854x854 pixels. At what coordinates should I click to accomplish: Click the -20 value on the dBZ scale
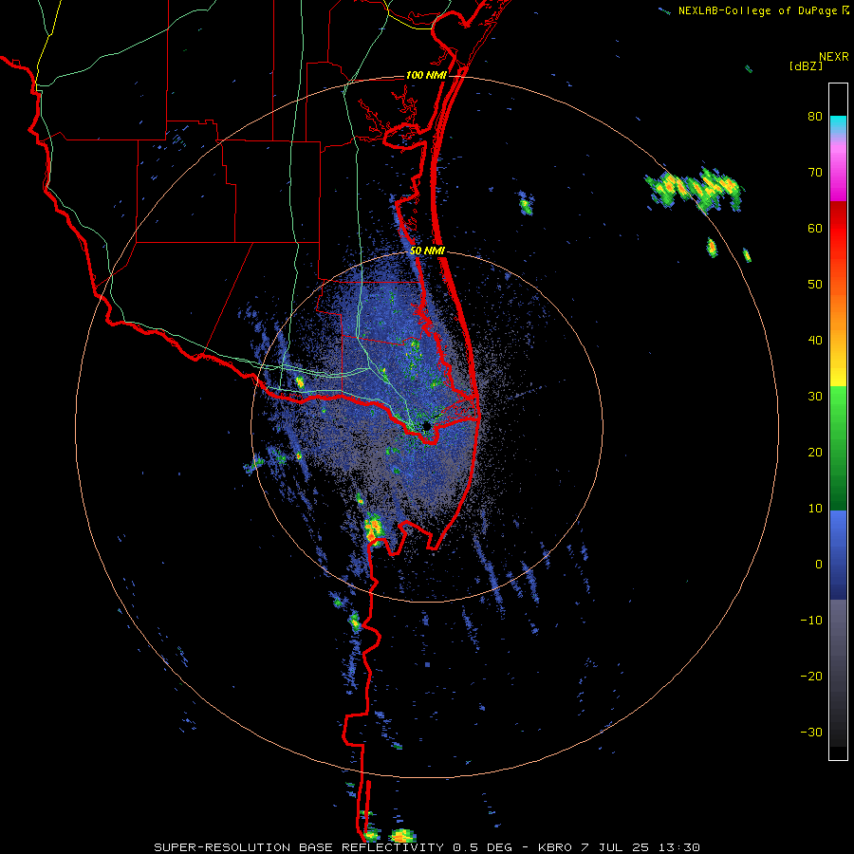(x=811, y=677)
